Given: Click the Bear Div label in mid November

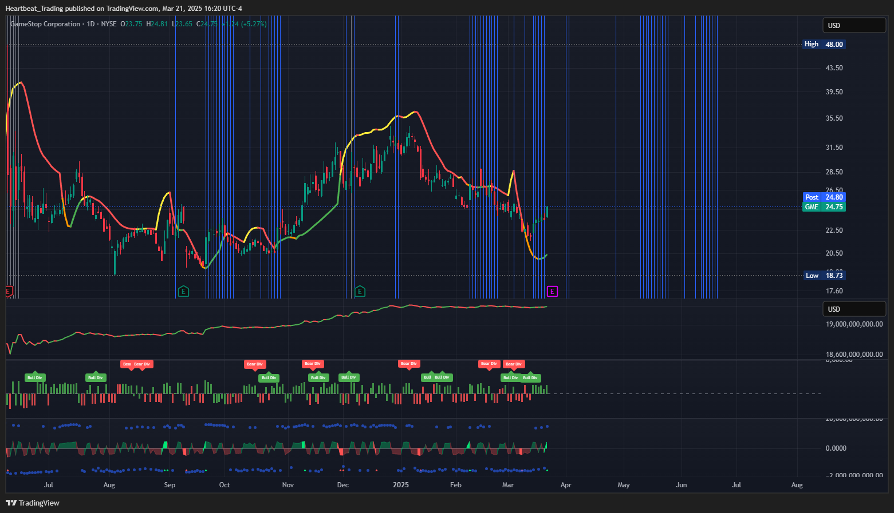Looking at the screenshot, I should click(x=313, y=364).
